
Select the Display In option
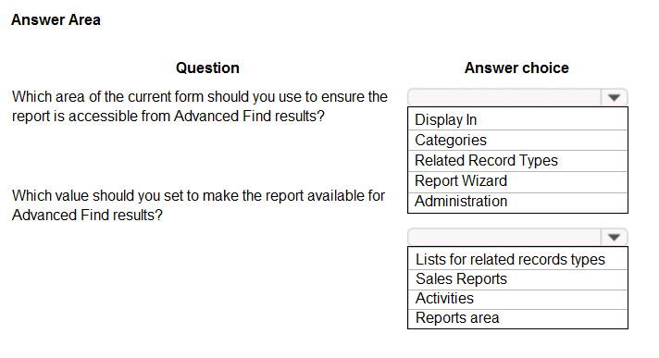[517, 119]
